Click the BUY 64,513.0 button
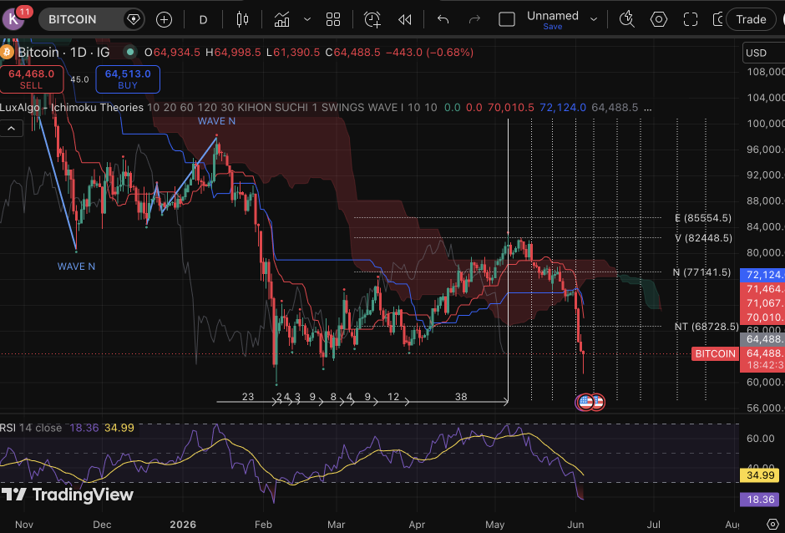This screenshot has height=533, width=785. (128, 79)
